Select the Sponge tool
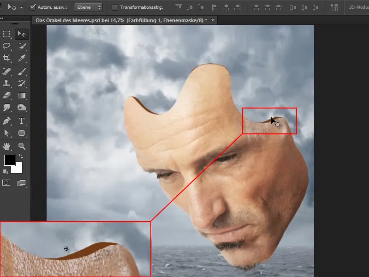369x277 pixels. click(22, 108)
